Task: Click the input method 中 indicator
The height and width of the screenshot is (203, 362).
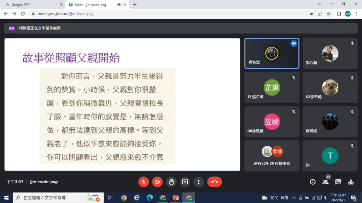Action: (326, 198)
